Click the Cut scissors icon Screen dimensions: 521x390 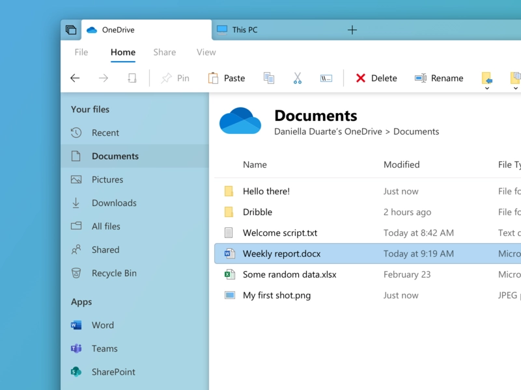click(x=298, y=78)
